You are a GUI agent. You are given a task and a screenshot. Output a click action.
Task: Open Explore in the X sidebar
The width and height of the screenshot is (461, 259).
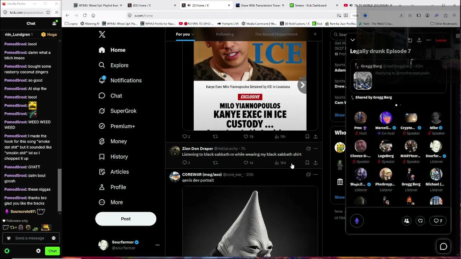pos(113,65)
